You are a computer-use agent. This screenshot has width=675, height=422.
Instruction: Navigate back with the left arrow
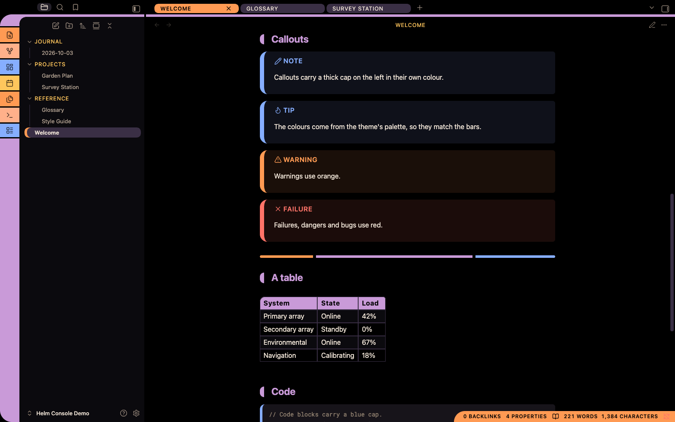(157, 25)
